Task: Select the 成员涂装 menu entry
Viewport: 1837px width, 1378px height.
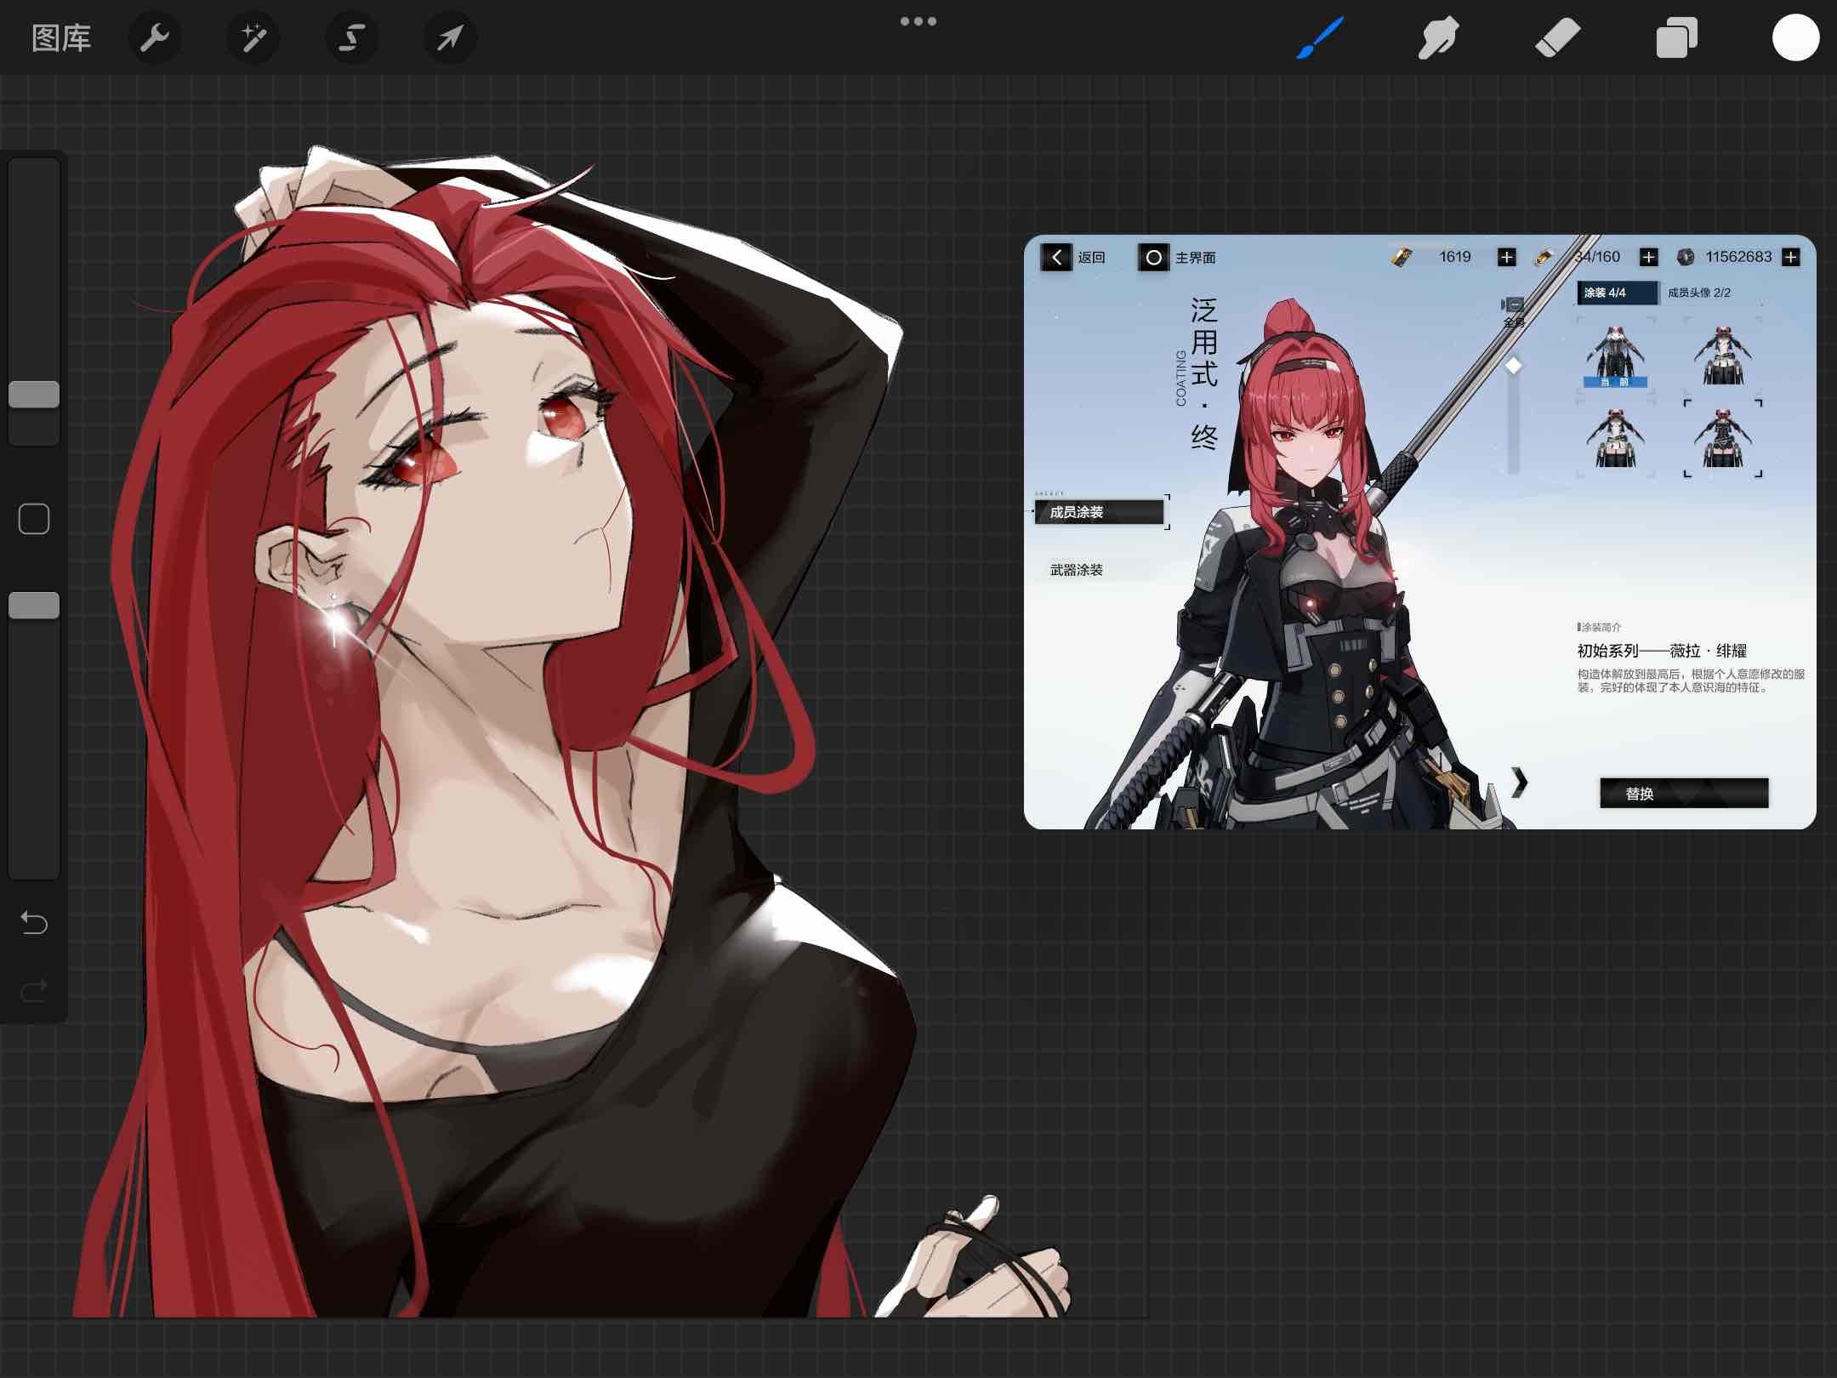Action: coord(1100,512)
